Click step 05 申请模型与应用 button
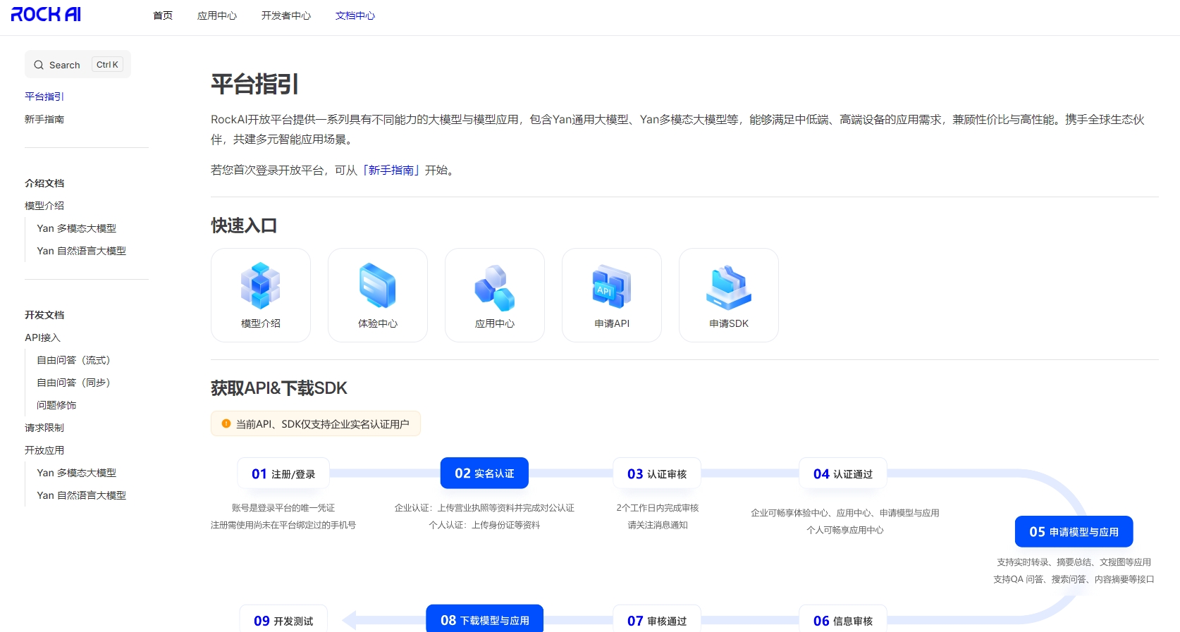This screenshot has height=632, width=1180. point(1074,531)
